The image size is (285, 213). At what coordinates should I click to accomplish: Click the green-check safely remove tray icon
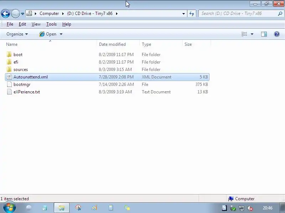click(x=233, y=208)
